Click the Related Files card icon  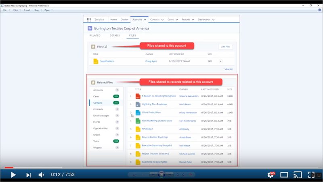(x=93, y=82)
